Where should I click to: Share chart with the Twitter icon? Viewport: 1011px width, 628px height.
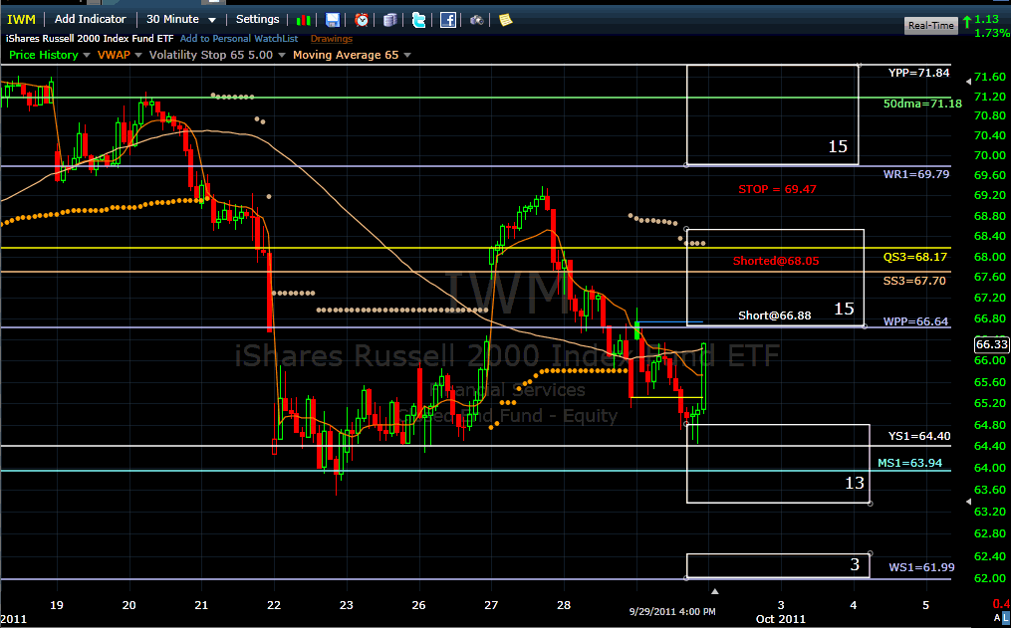pyautogui.click(x=419, y=20)
